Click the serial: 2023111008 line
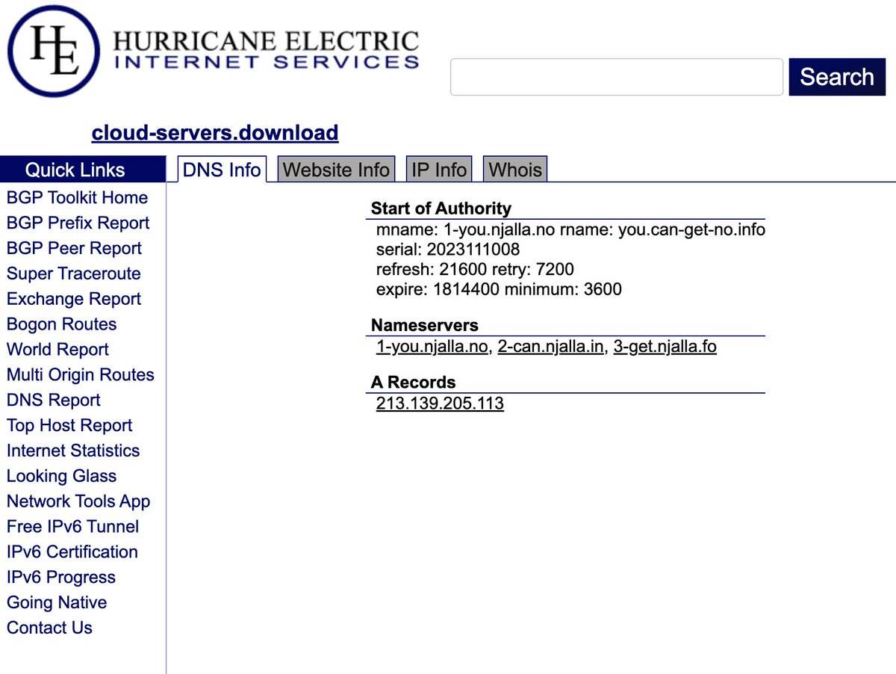 pos(448,249)
